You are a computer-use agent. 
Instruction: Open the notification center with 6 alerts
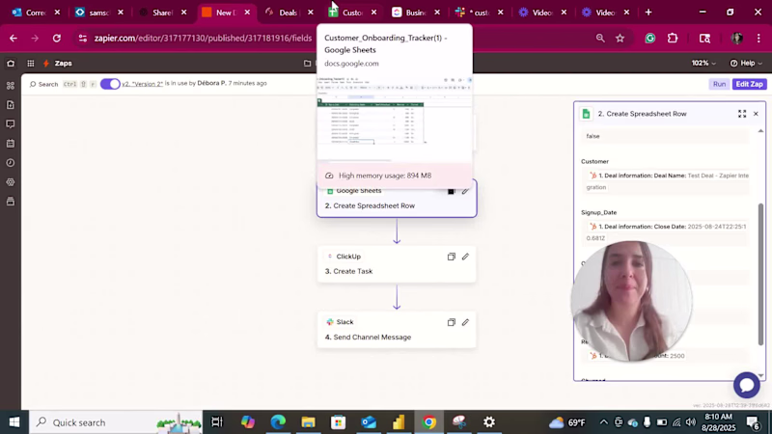(753, 422)
